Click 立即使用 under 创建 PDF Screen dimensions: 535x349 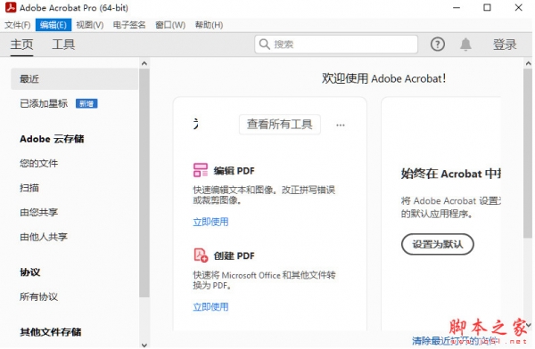click(x=210, y=307)
